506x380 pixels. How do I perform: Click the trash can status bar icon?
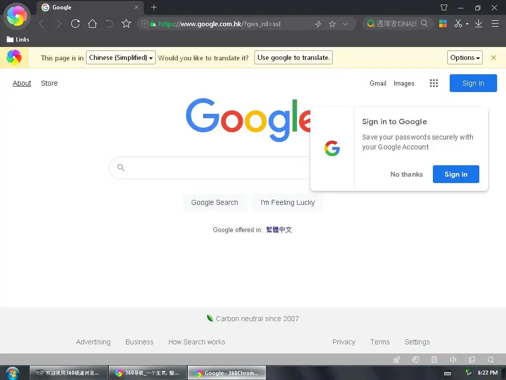pos(434,360)
